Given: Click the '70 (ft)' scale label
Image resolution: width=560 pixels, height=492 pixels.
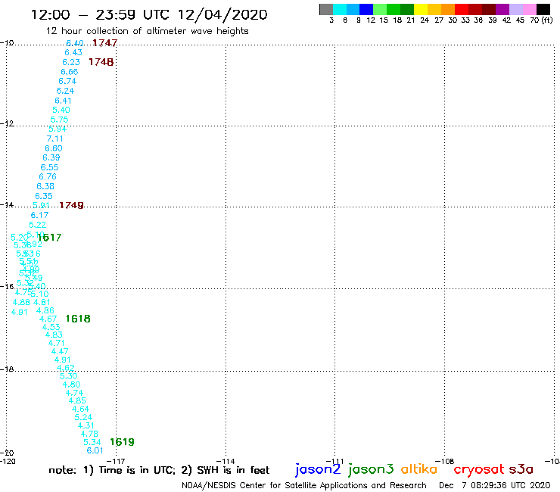Looking at the screenshot, I should [541, 20].
